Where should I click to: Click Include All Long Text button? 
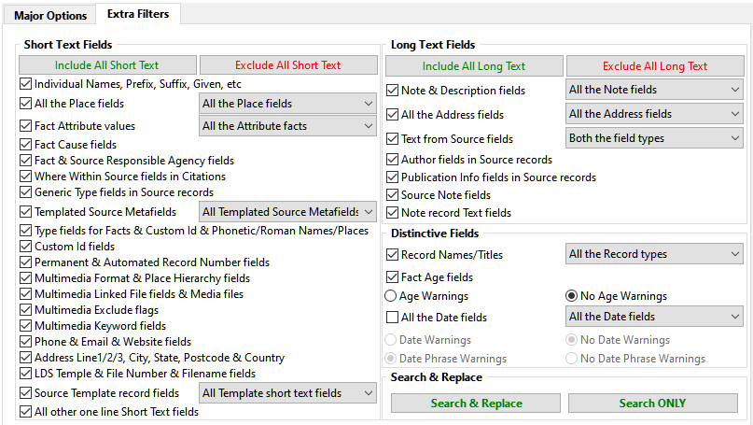474,66
